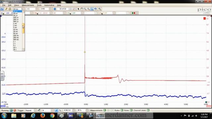Go to next waveform buffer

pyautogui.click(x=71, y=9)
